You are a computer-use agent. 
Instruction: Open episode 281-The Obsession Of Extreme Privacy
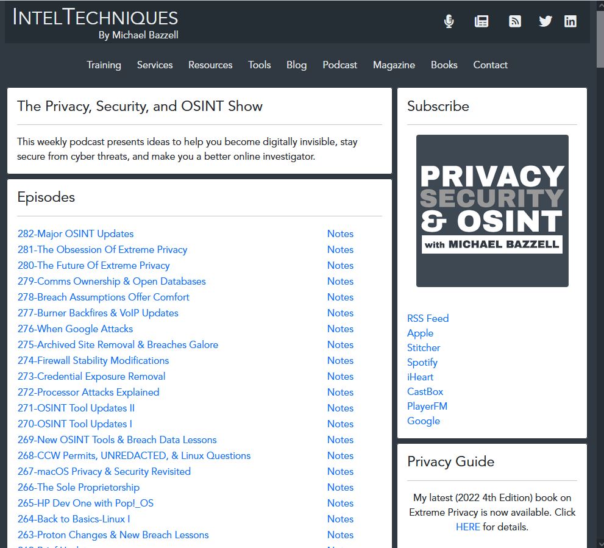point(102,250)
